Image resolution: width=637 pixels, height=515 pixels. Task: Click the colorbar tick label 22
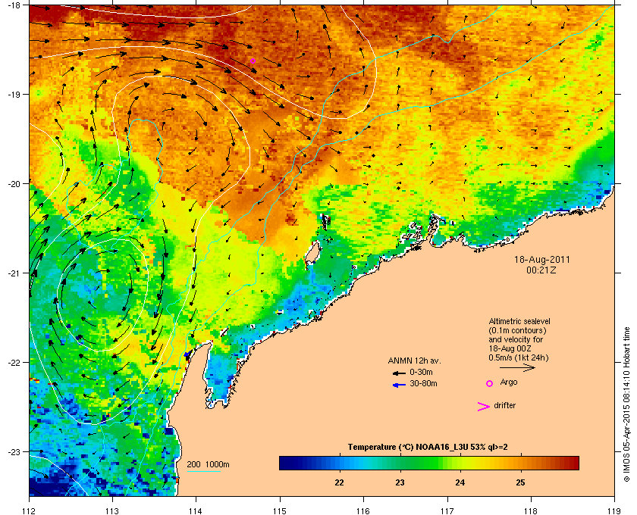click(339, 482)
